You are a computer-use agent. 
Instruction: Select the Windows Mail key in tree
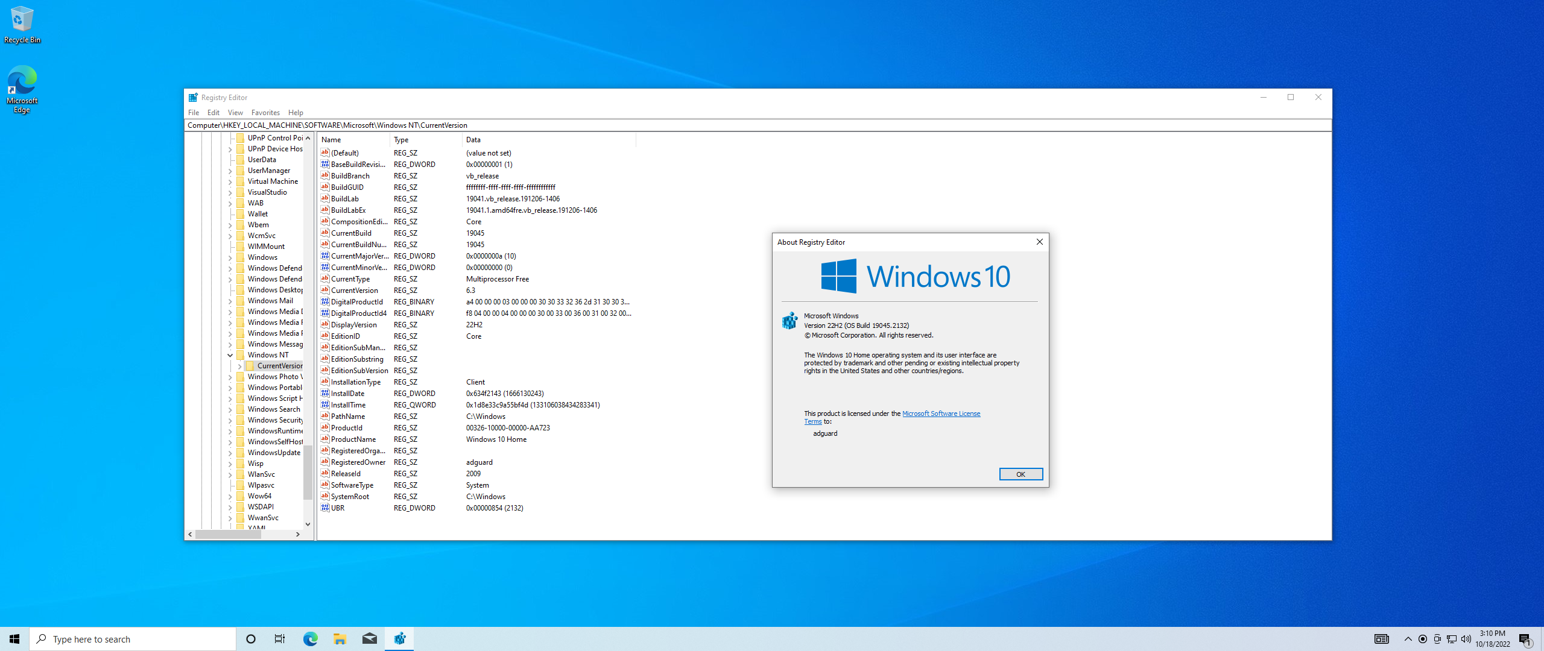coord(270,301)
